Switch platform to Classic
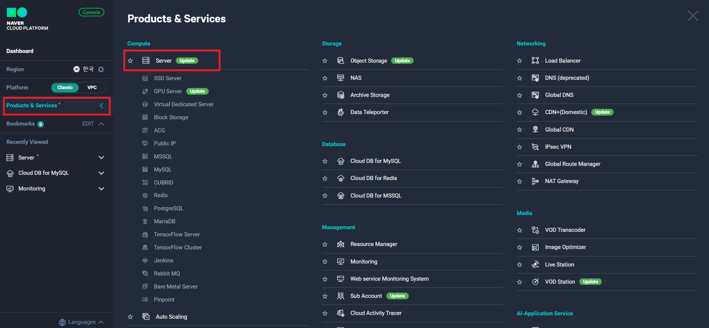This screenshot has width=709, height=328. 65,88
